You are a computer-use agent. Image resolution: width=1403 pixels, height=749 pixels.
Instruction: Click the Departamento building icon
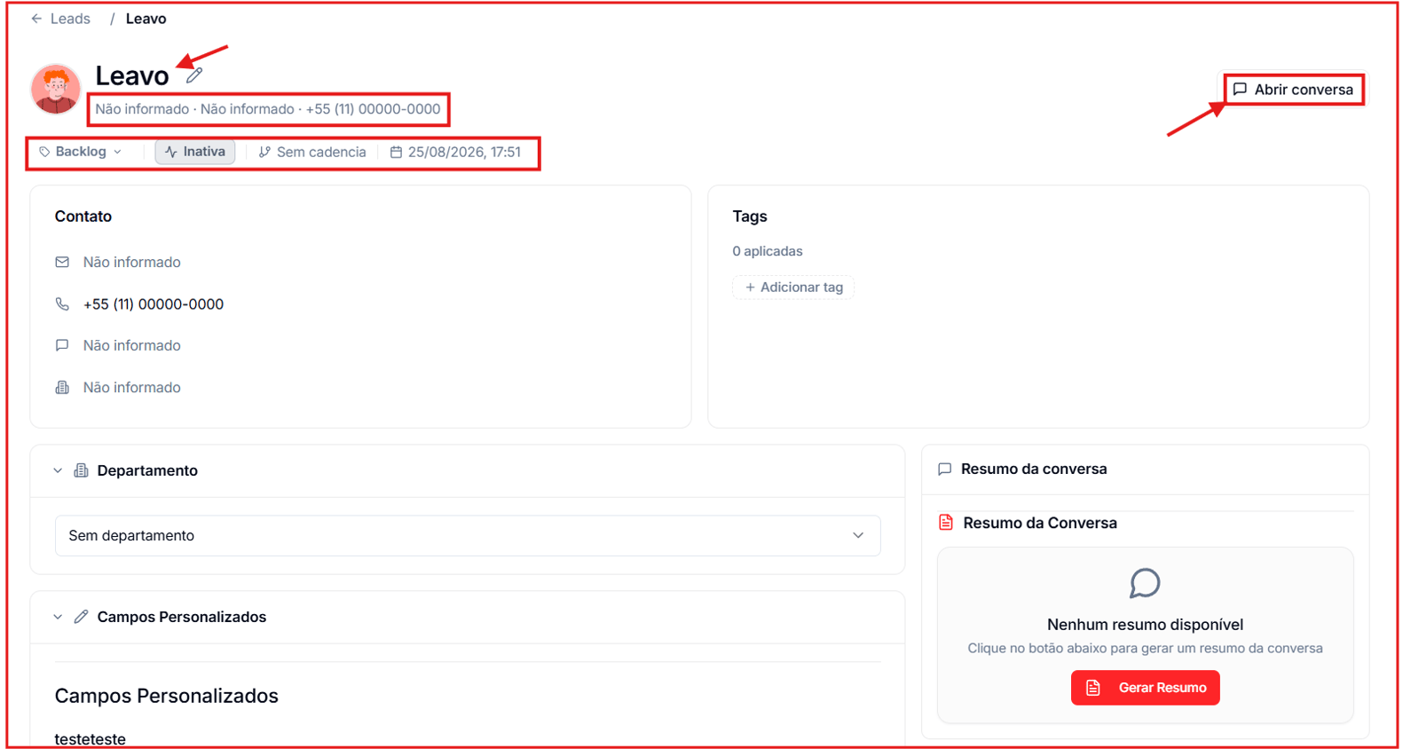[x=81, y=470]
